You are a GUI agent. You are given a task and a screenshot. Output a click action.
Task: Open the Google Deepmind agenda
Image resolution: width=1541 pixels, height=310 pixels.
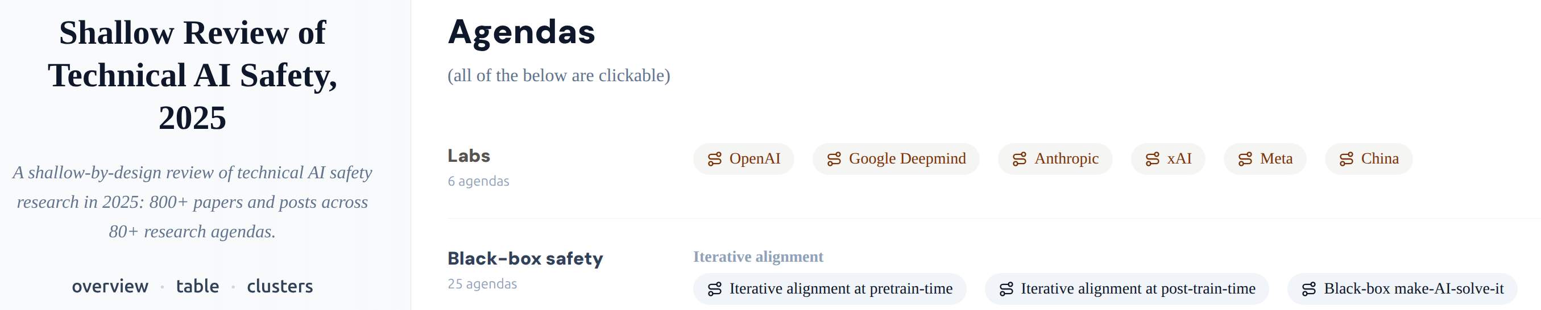(x=907, y=159)
